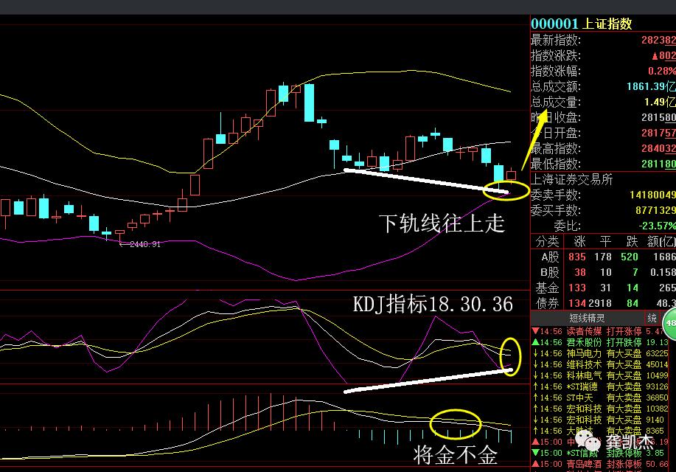Click the up-arrow icon before 君禾股份
The image size is (676, 472).
point(534,342)
